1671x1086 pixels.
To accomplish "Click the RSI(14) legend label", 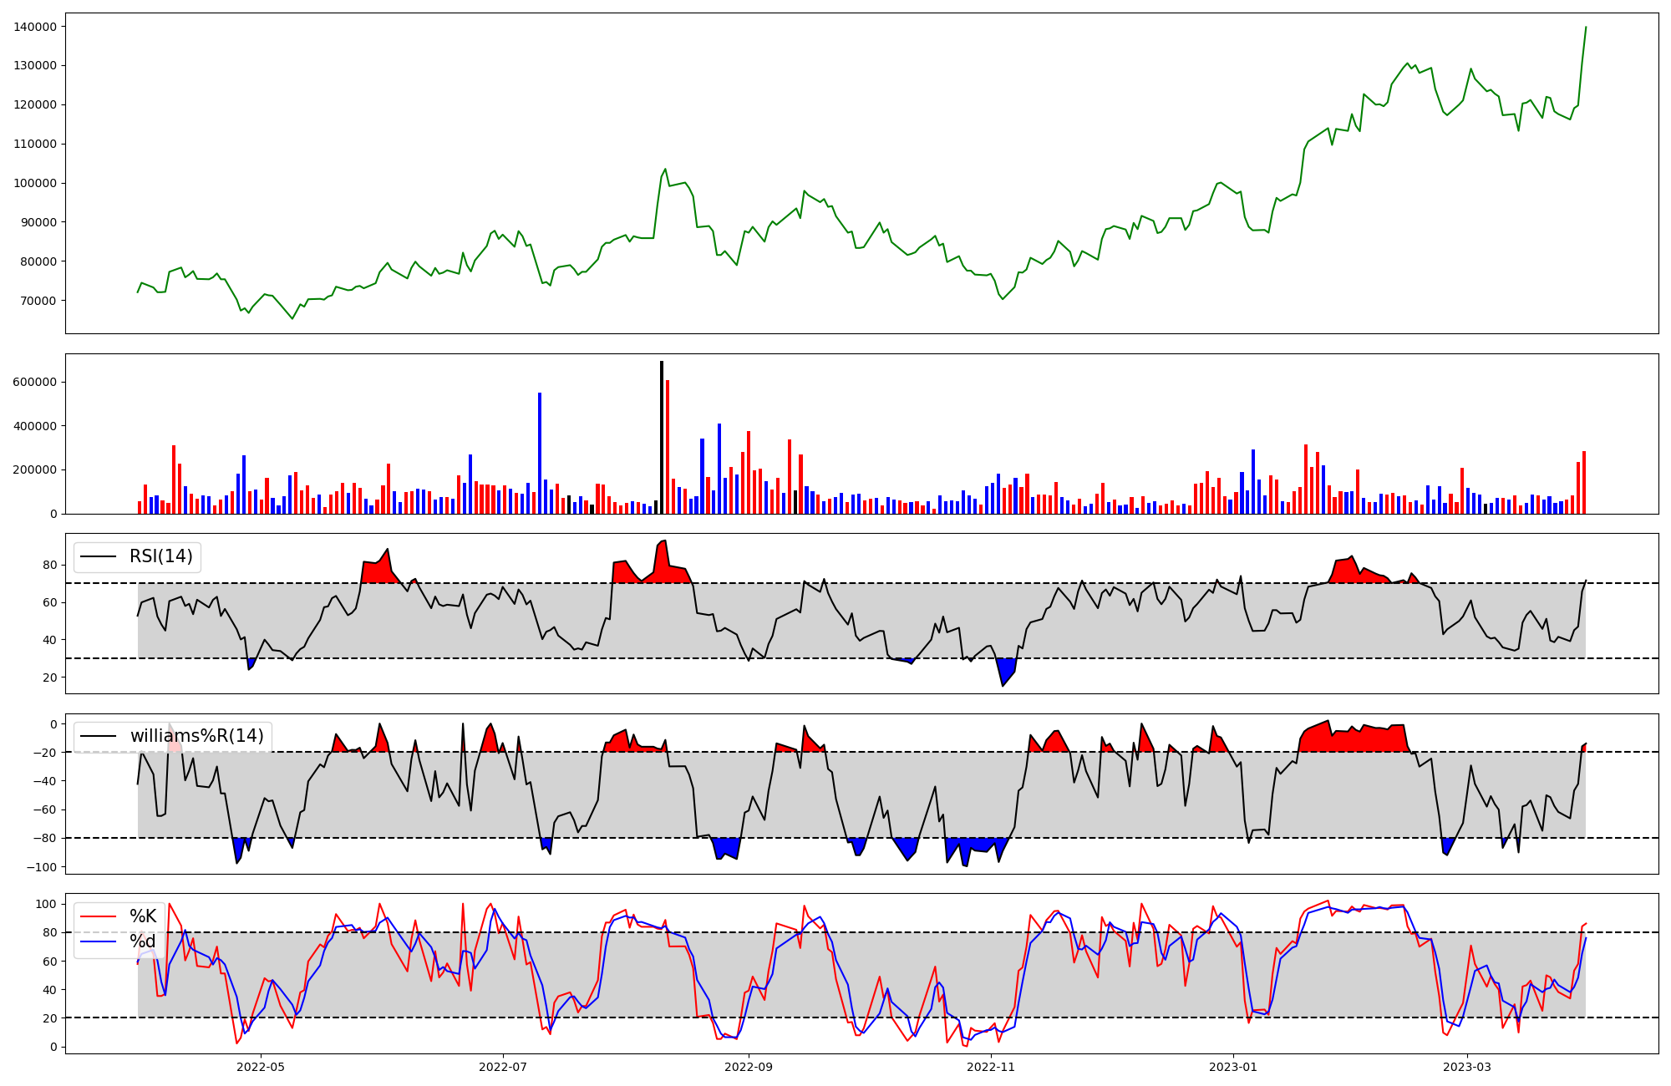I will pyautogui.click(x=160, y=556).
